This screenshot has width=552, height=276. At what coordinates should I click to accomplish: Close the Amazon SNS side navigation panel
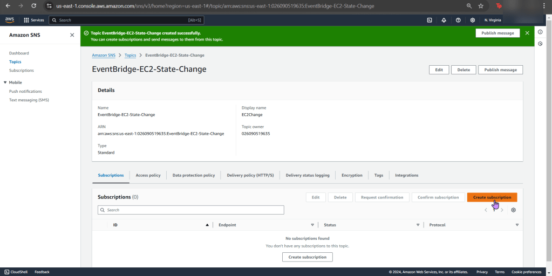(x=72, y=35)
